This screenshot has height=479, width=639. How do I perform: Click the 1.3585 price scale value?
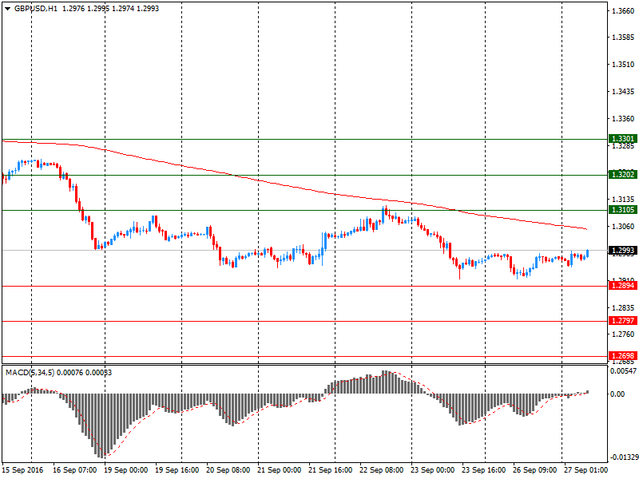623,38
